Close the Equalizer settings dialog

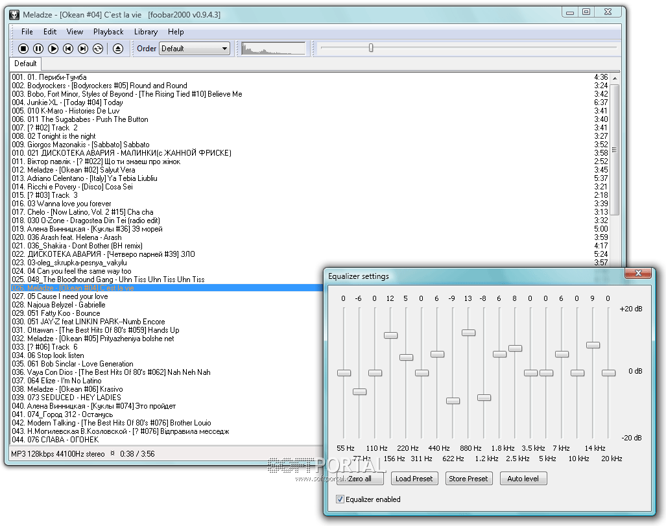(637, 273)
